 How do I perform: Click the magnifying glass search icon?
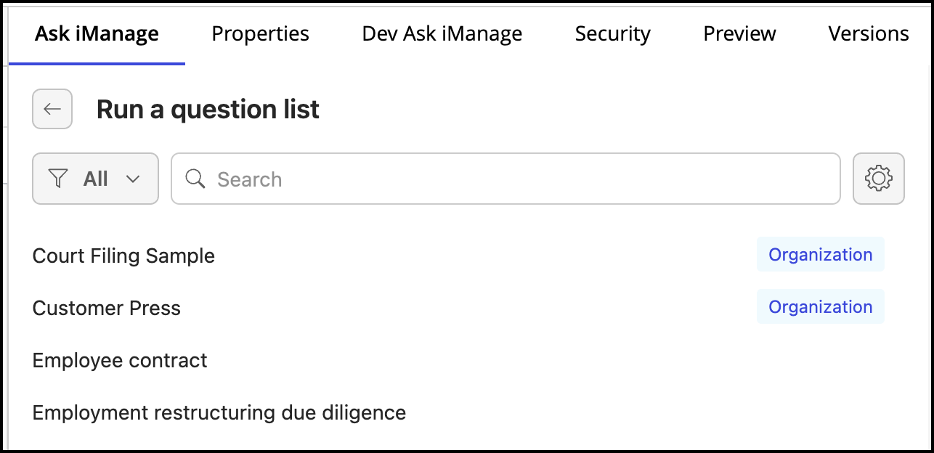[195, 179]
